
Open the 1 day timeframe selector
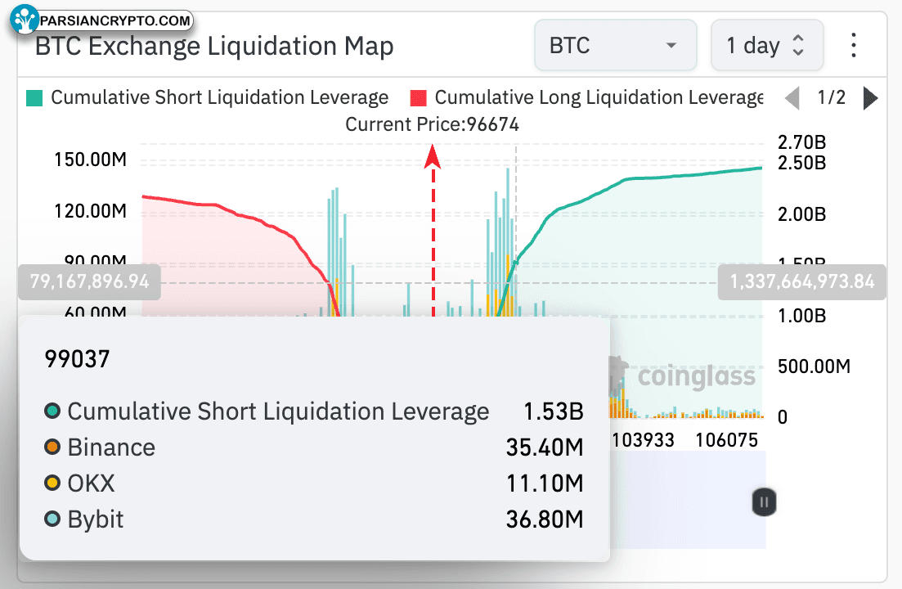(767, 46)
